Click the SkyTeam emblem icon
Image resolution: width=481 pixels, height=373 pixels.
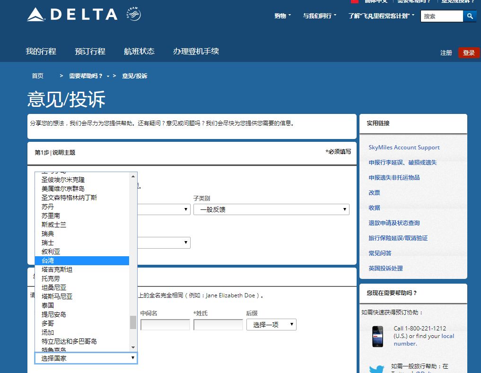click(x=134, y=14)
